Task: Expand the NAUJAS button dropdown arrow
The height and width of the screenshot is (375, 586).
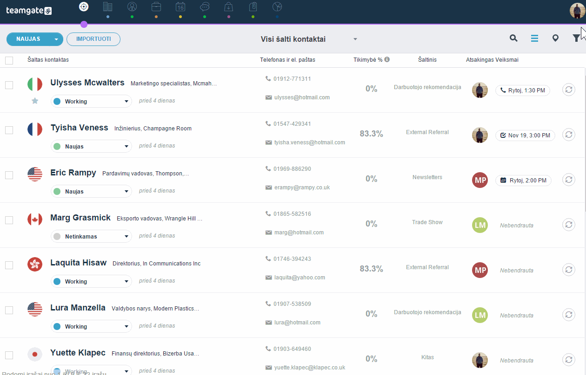Action: (56, 39)
